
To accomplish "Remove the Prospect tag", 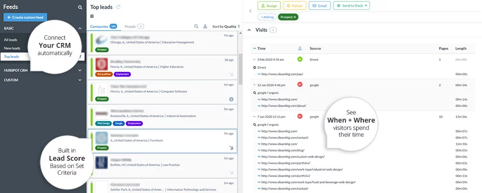I will click(x=295, y=17).
